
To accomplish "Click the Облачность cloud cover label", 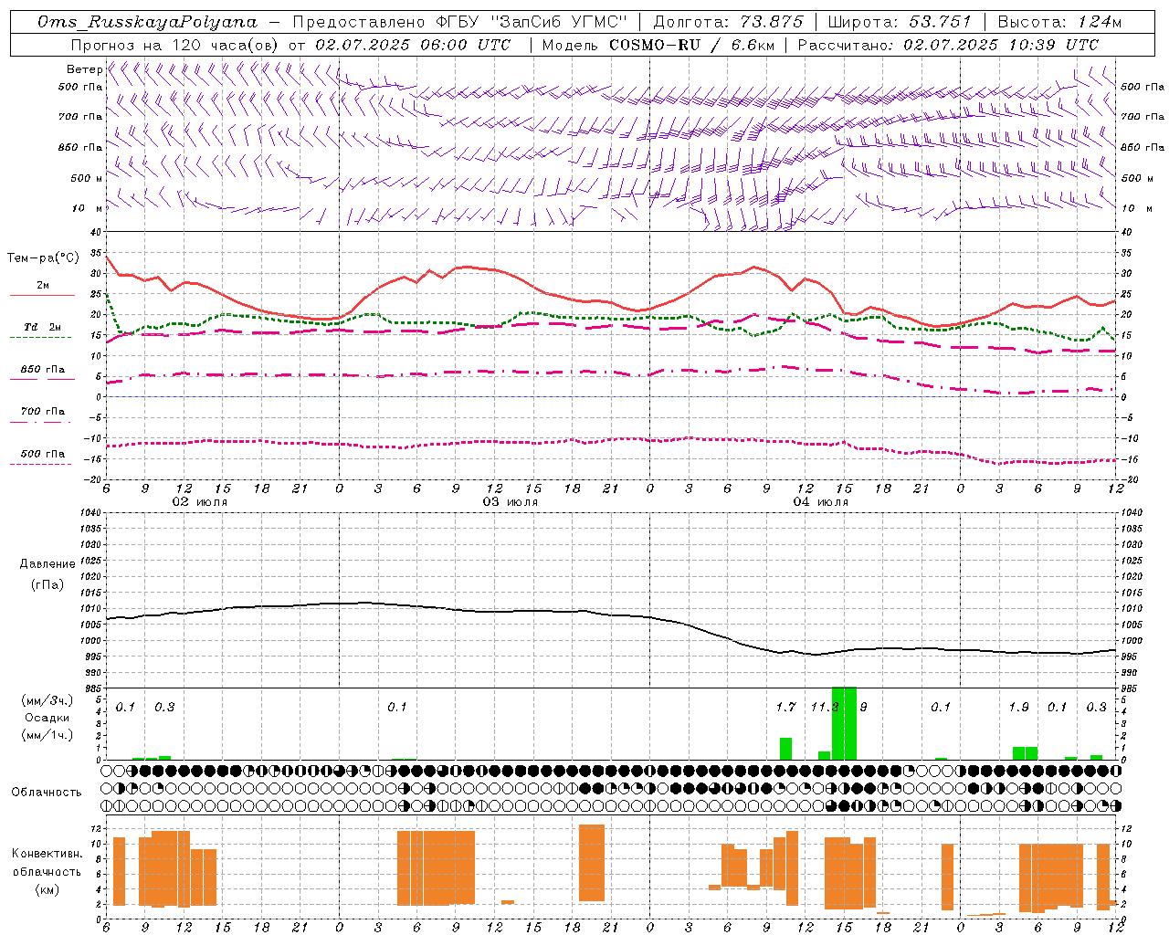I will pyautogui.click(x=46, y=792).
